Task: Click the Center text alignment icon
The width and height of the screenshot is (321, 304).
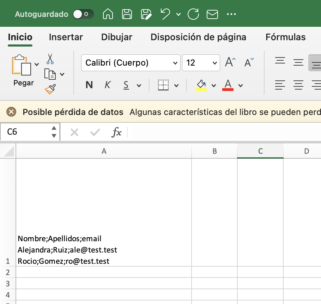Action: coord(298,85)
